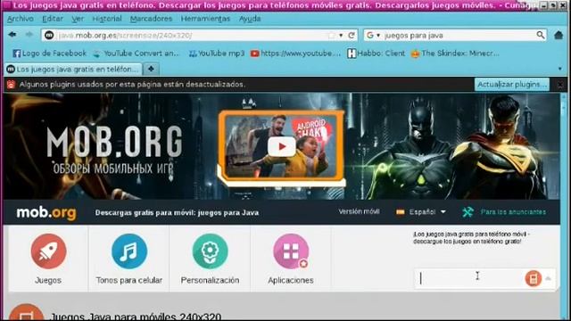Open the https://www.youtube bookmark
Image resolution: width=571 pixels, height=321 pixels.
295,53
